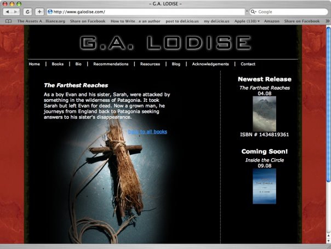Click the vertical scrollbar on the right
Viewport: 331px width, 249px height.
328,137
